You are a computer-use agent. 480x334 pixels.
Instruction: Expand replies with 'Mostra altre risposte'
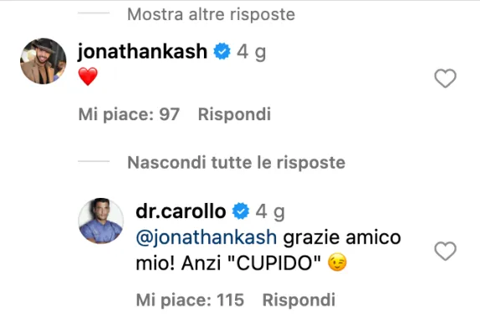(211, 14)
